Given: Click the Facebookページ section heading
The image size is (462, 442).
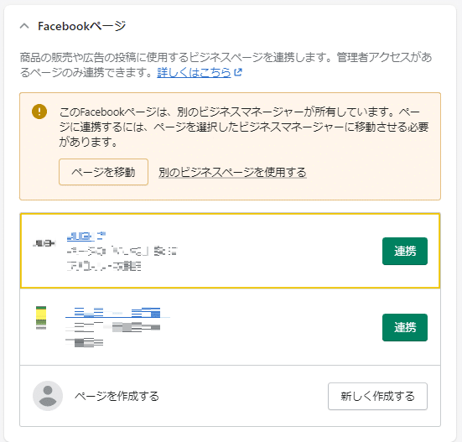Looking at the screenshot, I should pyautogui.click(x=82, y=26).
